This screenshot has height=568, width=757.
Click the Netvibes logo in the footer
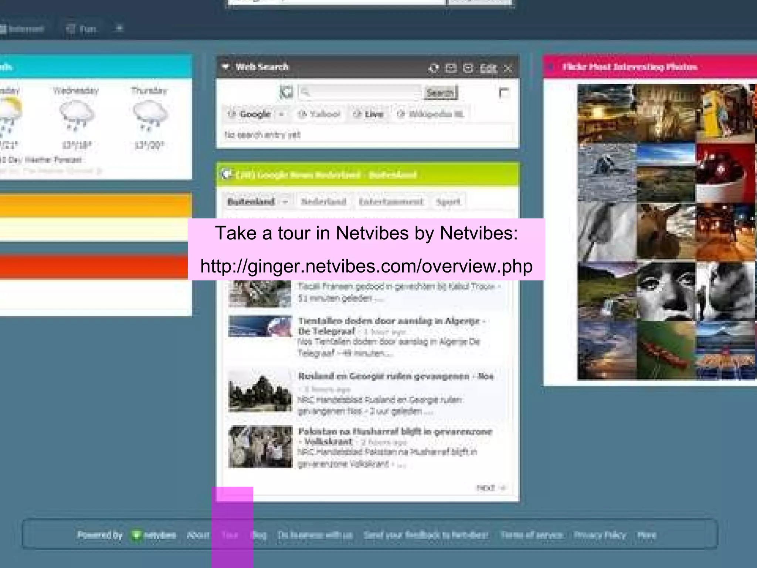154,535
